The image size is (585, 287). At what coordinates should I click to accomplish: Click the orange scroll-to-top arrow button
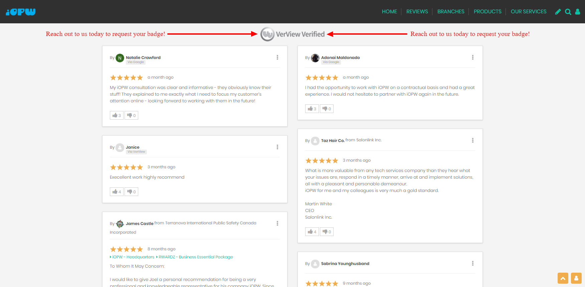[x=563, y=278]
